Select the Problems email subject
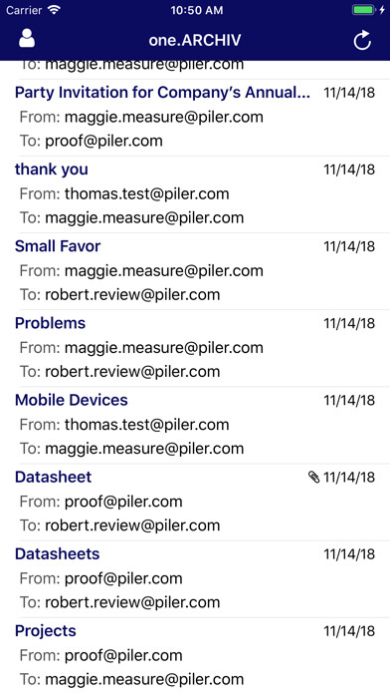 50,323
